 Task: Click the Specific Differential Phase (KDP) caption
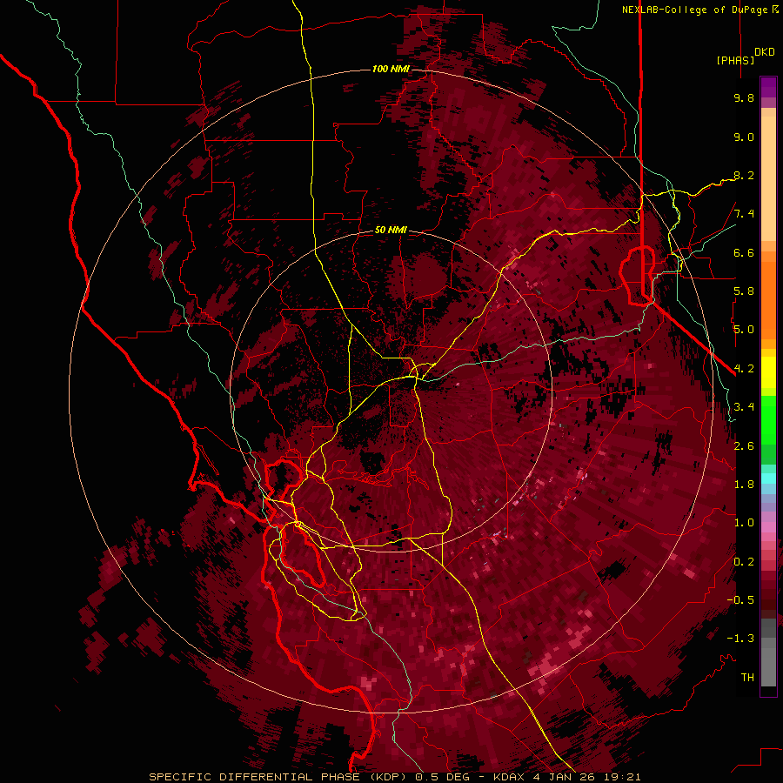276,777
